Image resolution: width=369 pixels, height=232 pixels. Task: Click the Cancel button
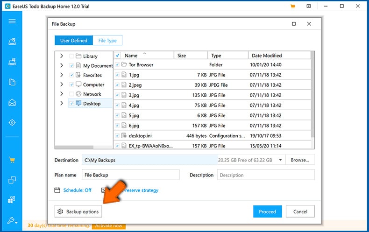click(300, 211)
